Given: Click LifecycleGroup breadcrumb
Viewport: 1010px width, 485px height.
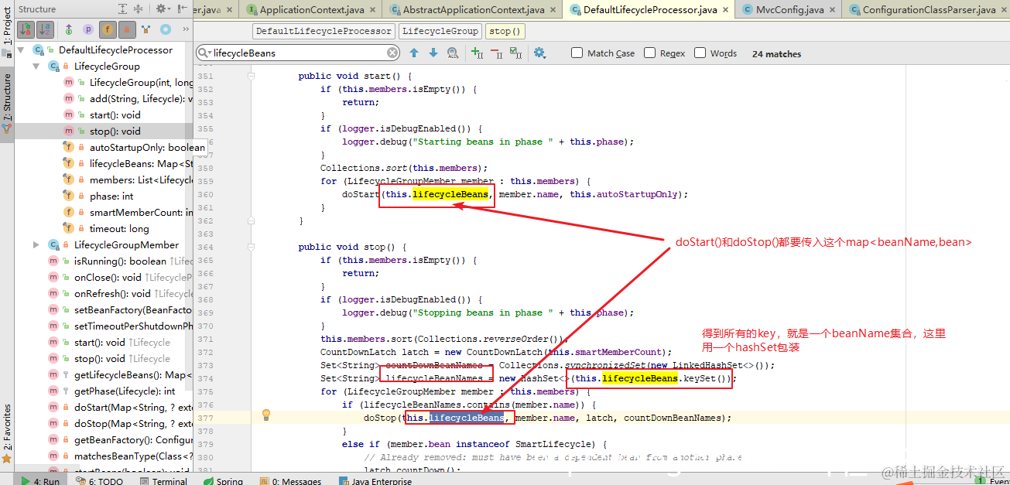Looking at the screenshot, I should [x=440, y=32].
